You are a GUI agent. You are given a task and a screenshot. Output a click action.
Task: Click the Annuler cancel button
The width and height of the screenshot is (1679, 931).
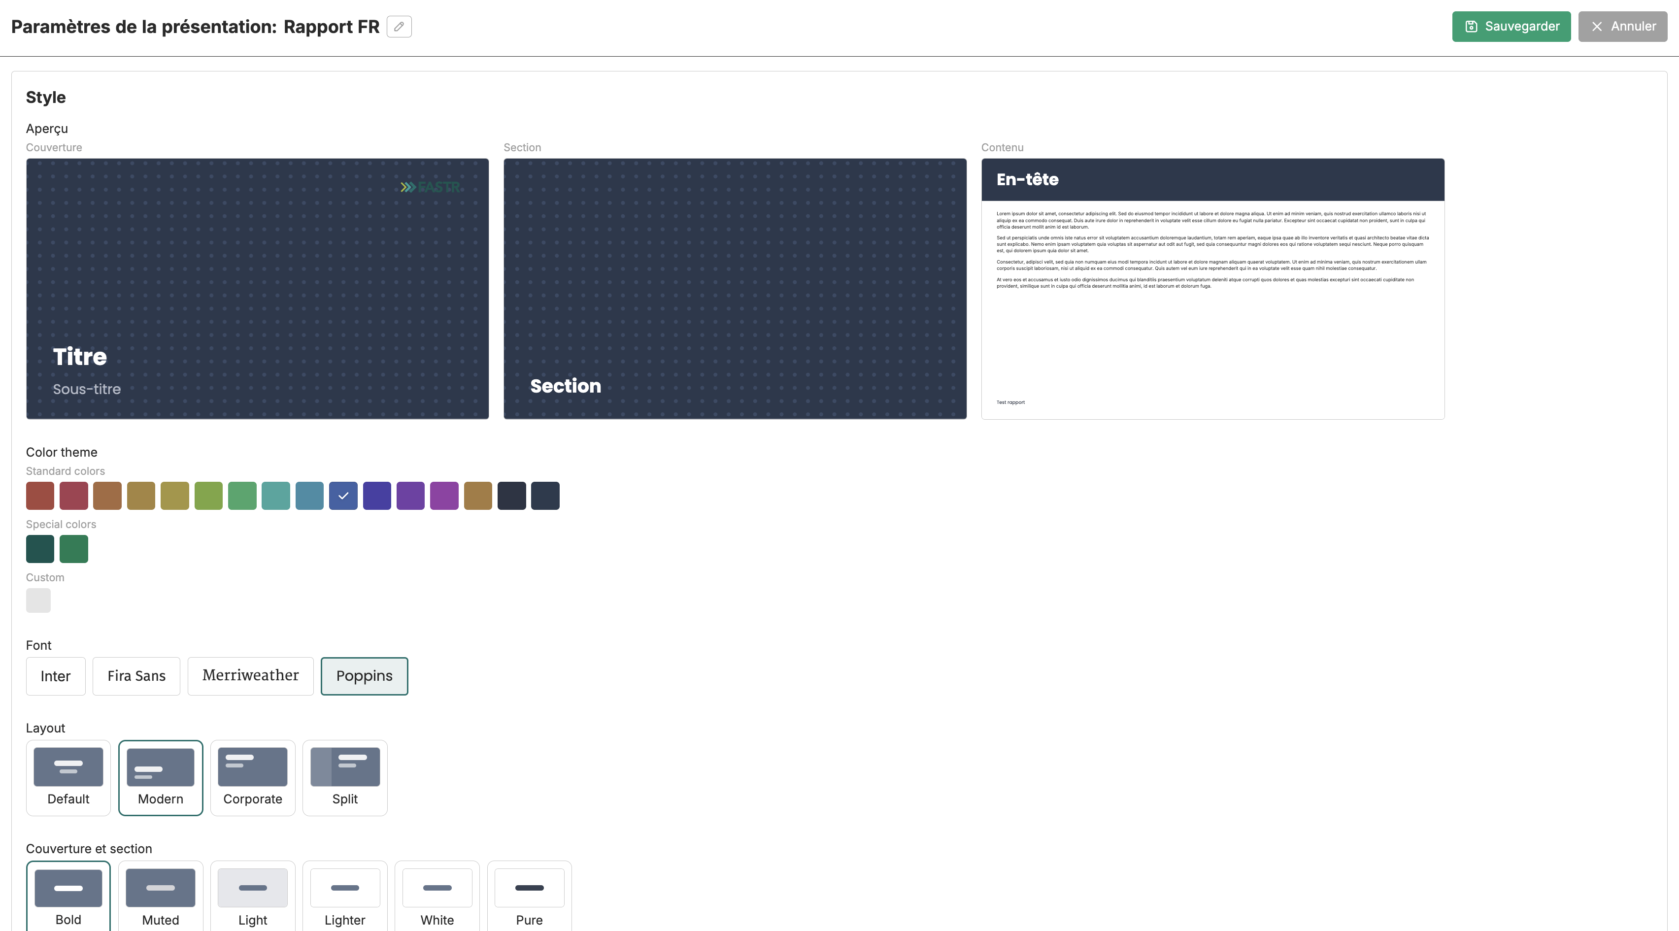(x=1622, y=27)
